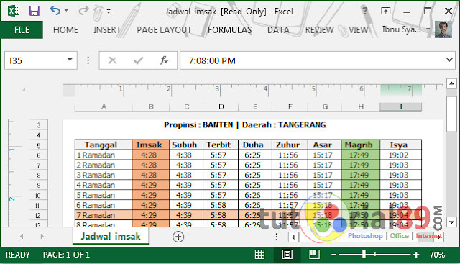Viewport: 460px width, 264px height.
Task: Select row header 6
Action: [x=38, y=155]
